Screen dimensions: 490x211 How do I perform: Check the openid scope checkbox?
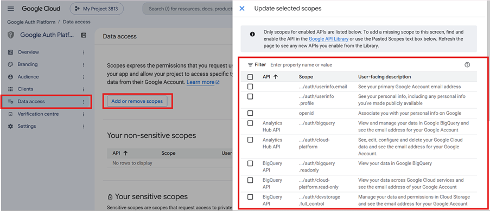pos(250,113)
